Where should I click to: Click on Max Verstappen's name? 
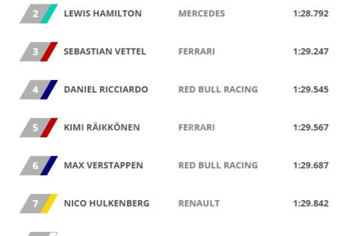click(103, 166)
